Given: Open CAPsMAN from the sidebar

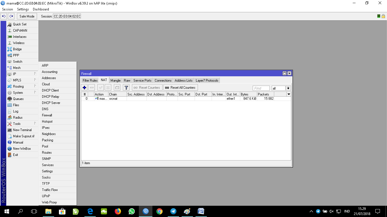Looking at the screenshot, I should pos(22,31).
